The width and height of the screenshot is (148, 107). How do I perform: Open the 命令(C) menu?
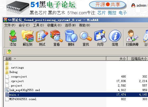(x=24, y=25)
